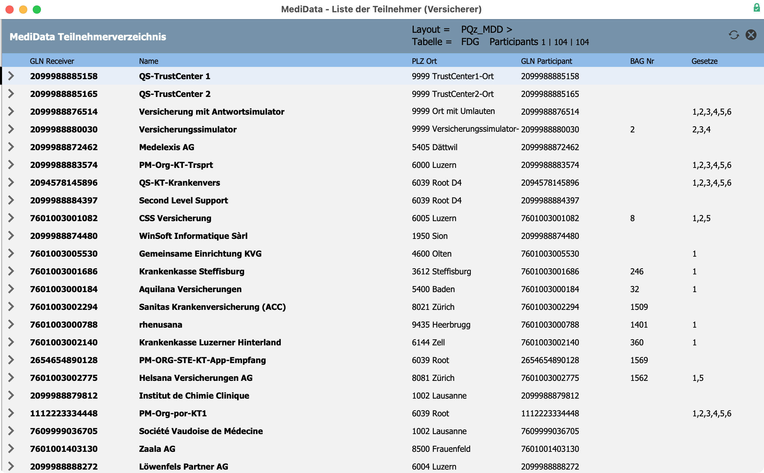Click BAG Nr 8 for CSS Versicherung
This screenshot has height=473, width=764.
[632, 218]
